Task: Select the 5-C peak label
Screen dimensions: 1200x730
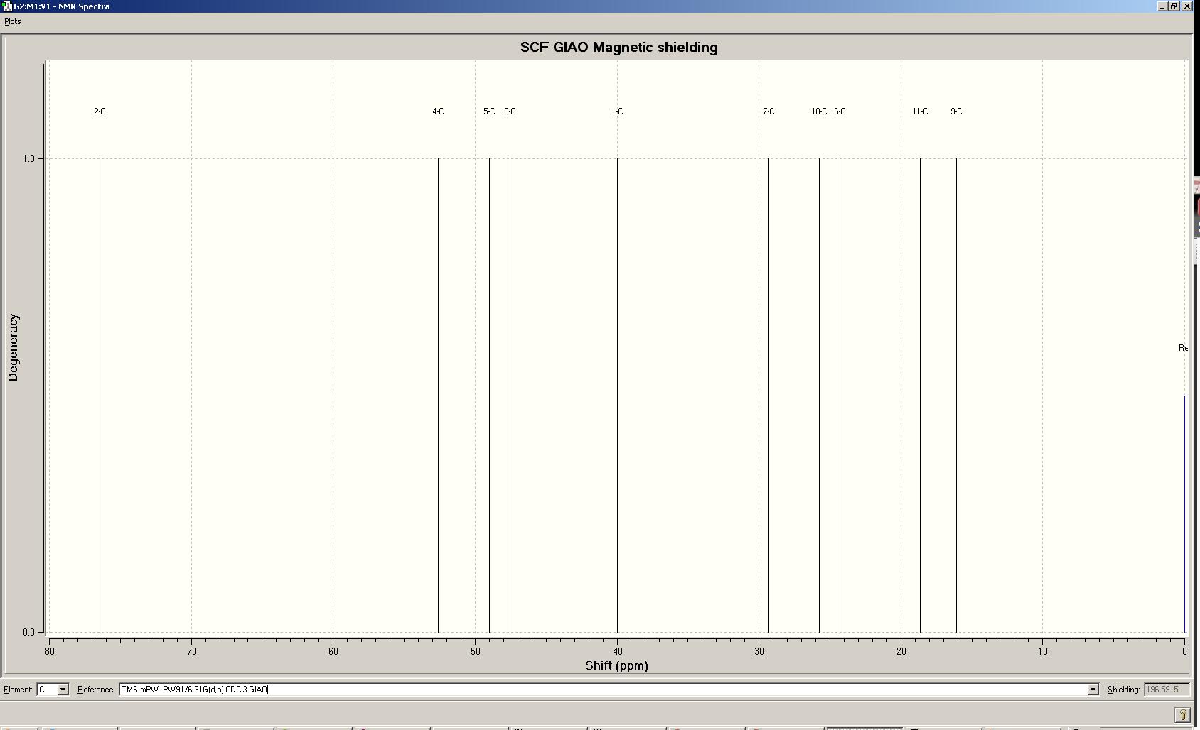Action: 489,111
